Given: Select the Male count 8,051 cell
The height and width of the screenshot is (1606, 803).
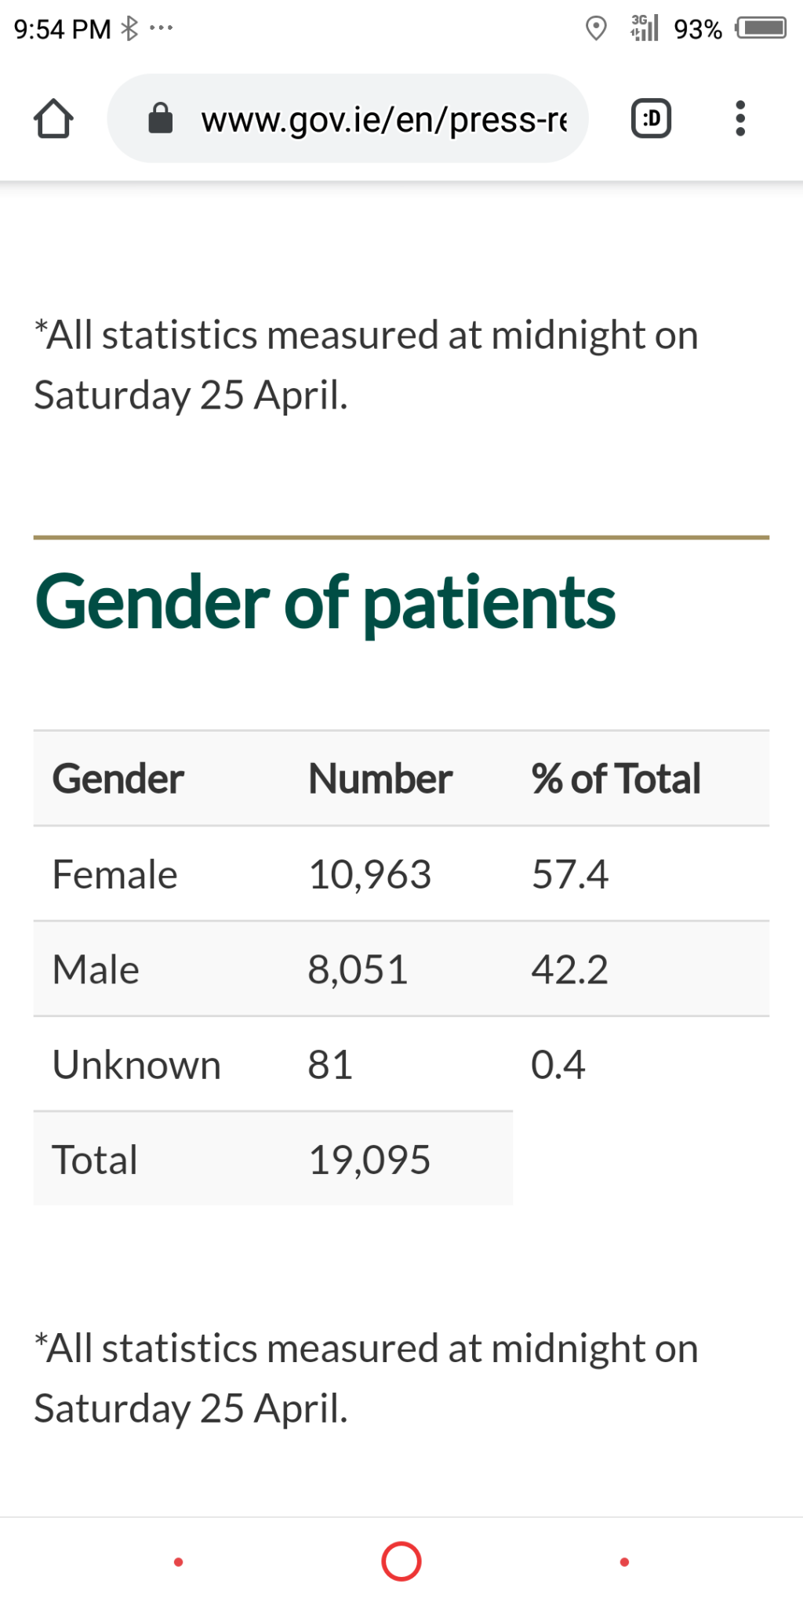Looking at the screenshot, I should coord(358,970).
